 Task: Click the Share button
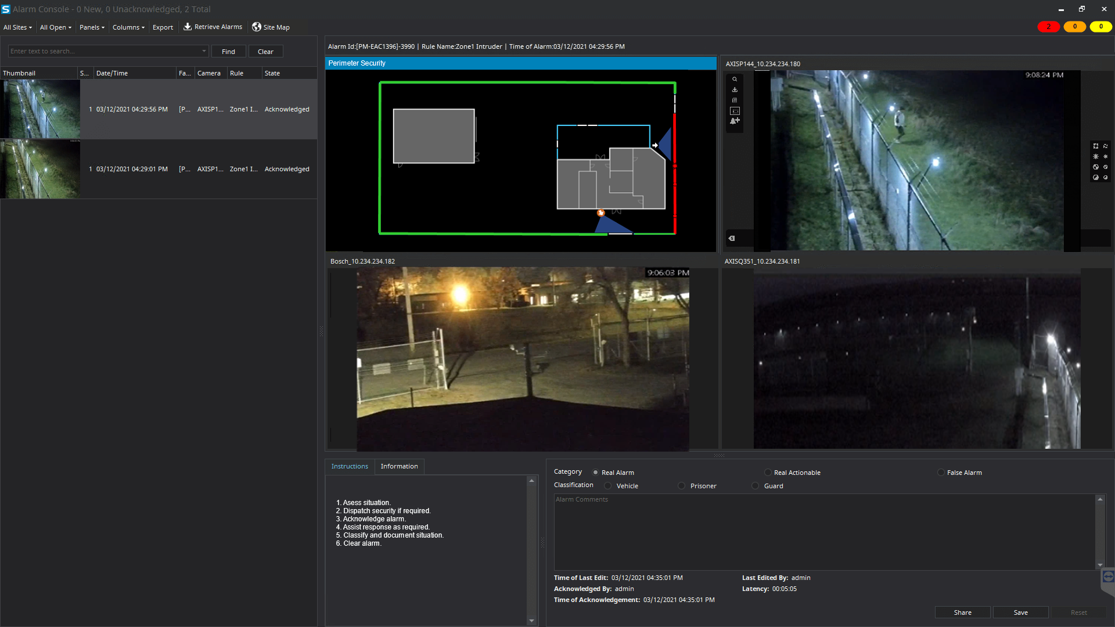(x=962, y=612)
